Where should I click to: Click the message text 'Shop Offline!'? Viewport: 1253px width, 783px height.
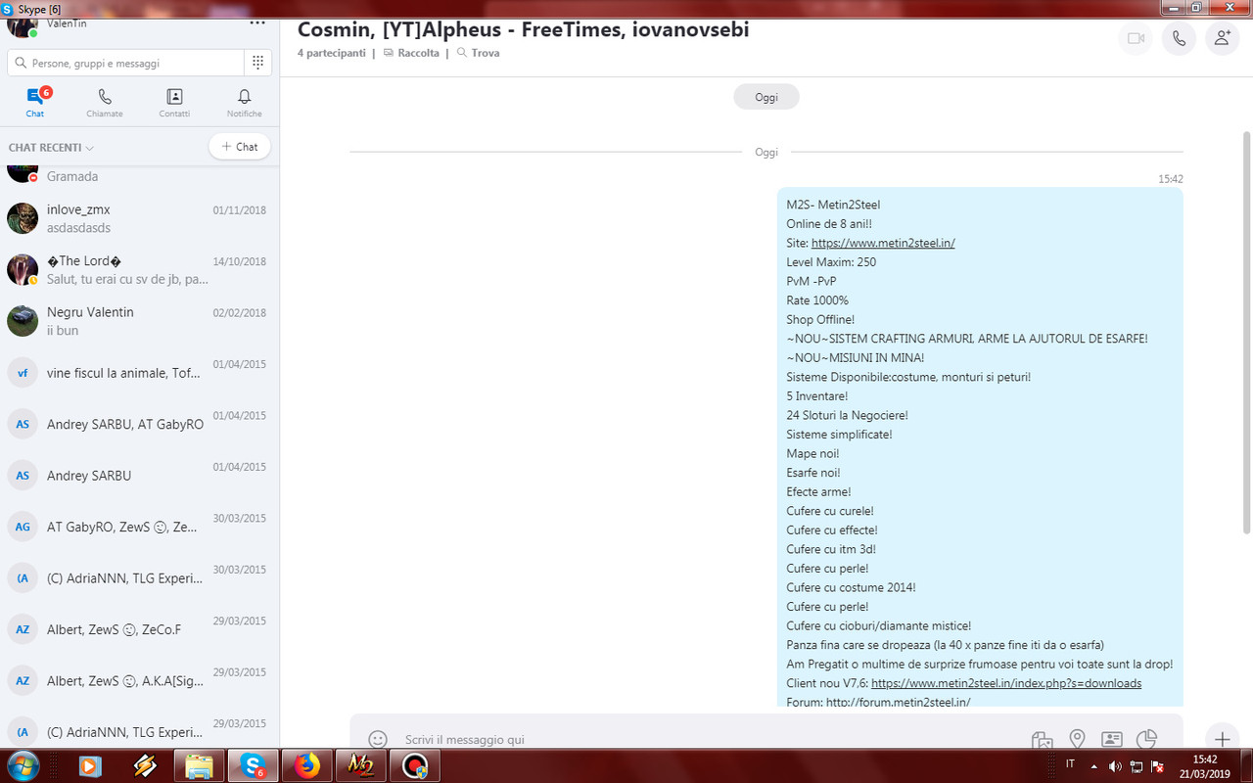[x=820, y=319]
